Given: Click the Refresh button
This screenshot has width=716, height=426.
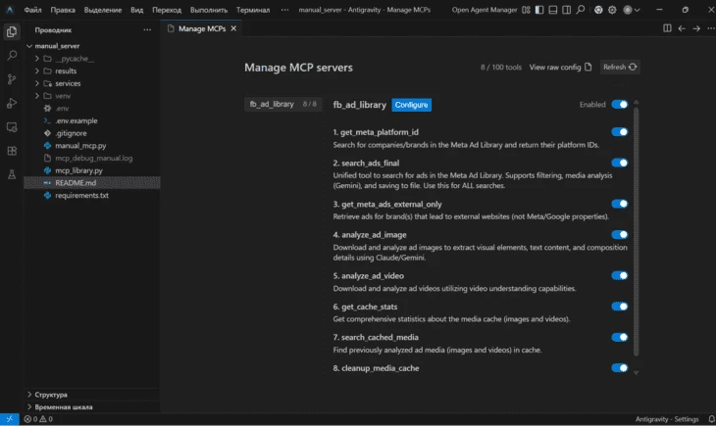Looking at the screenshot, I should (620, 68).
